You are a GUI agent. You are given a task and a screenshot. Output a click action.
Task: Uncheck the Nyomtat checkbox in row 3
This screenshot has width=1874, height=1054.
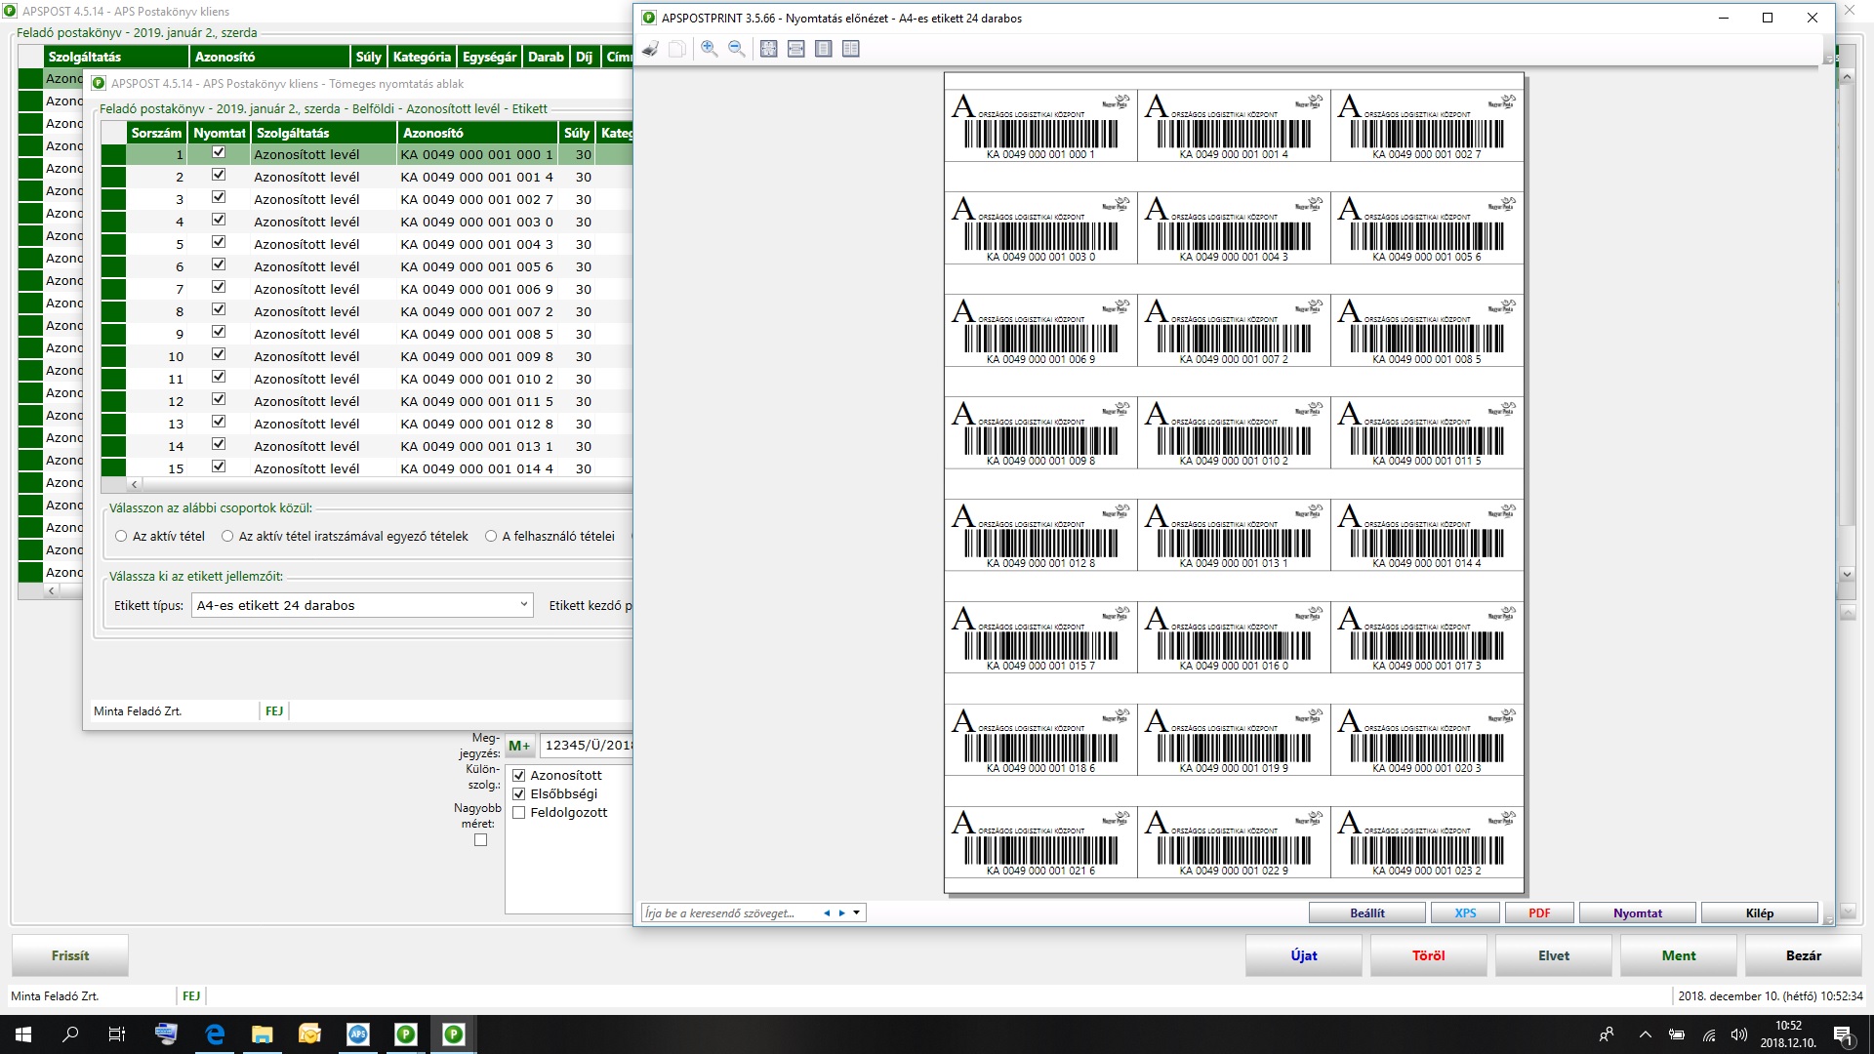(219, 198)
